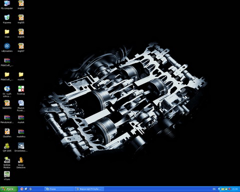
Task: Click the red Opera quick launch icon
Action: (x=22, y=189)
